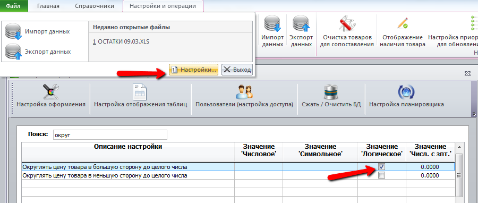
Task: Open Очистка товаров для сопоставления
Action: coord(347,31)
